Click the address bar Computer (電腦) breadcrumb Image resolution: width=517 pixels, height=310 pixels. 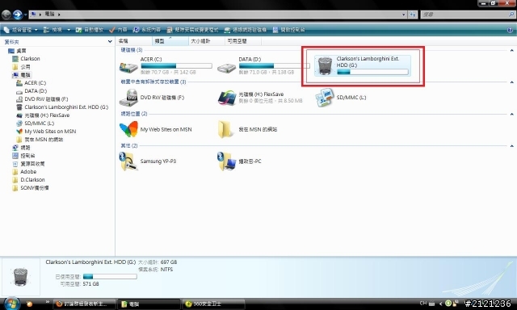(x=49, y=15)
